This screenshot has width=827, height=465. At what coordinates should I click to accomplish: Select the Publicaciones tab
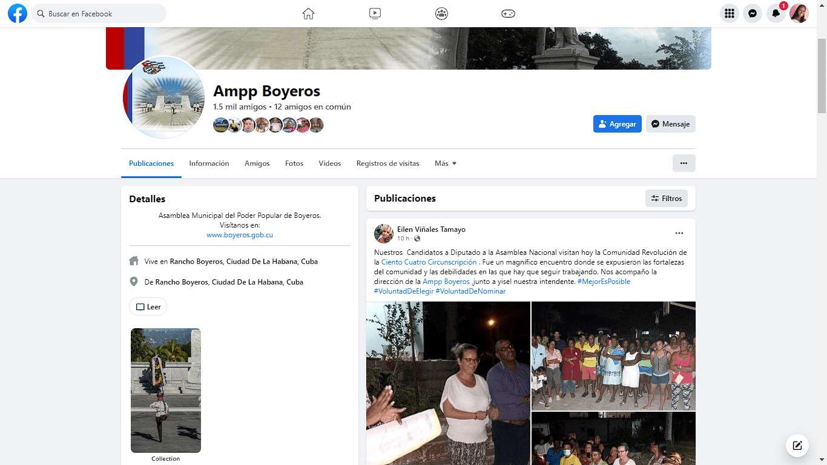[x=151, y=163]
